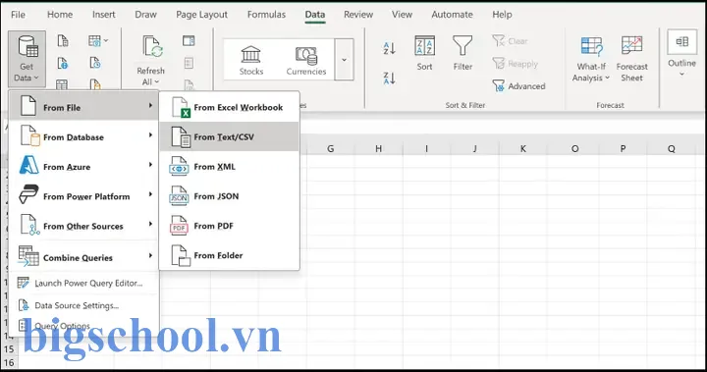
Task: Expand the From Other Sources submenu arrow
Action: click(x=150, y=224)
